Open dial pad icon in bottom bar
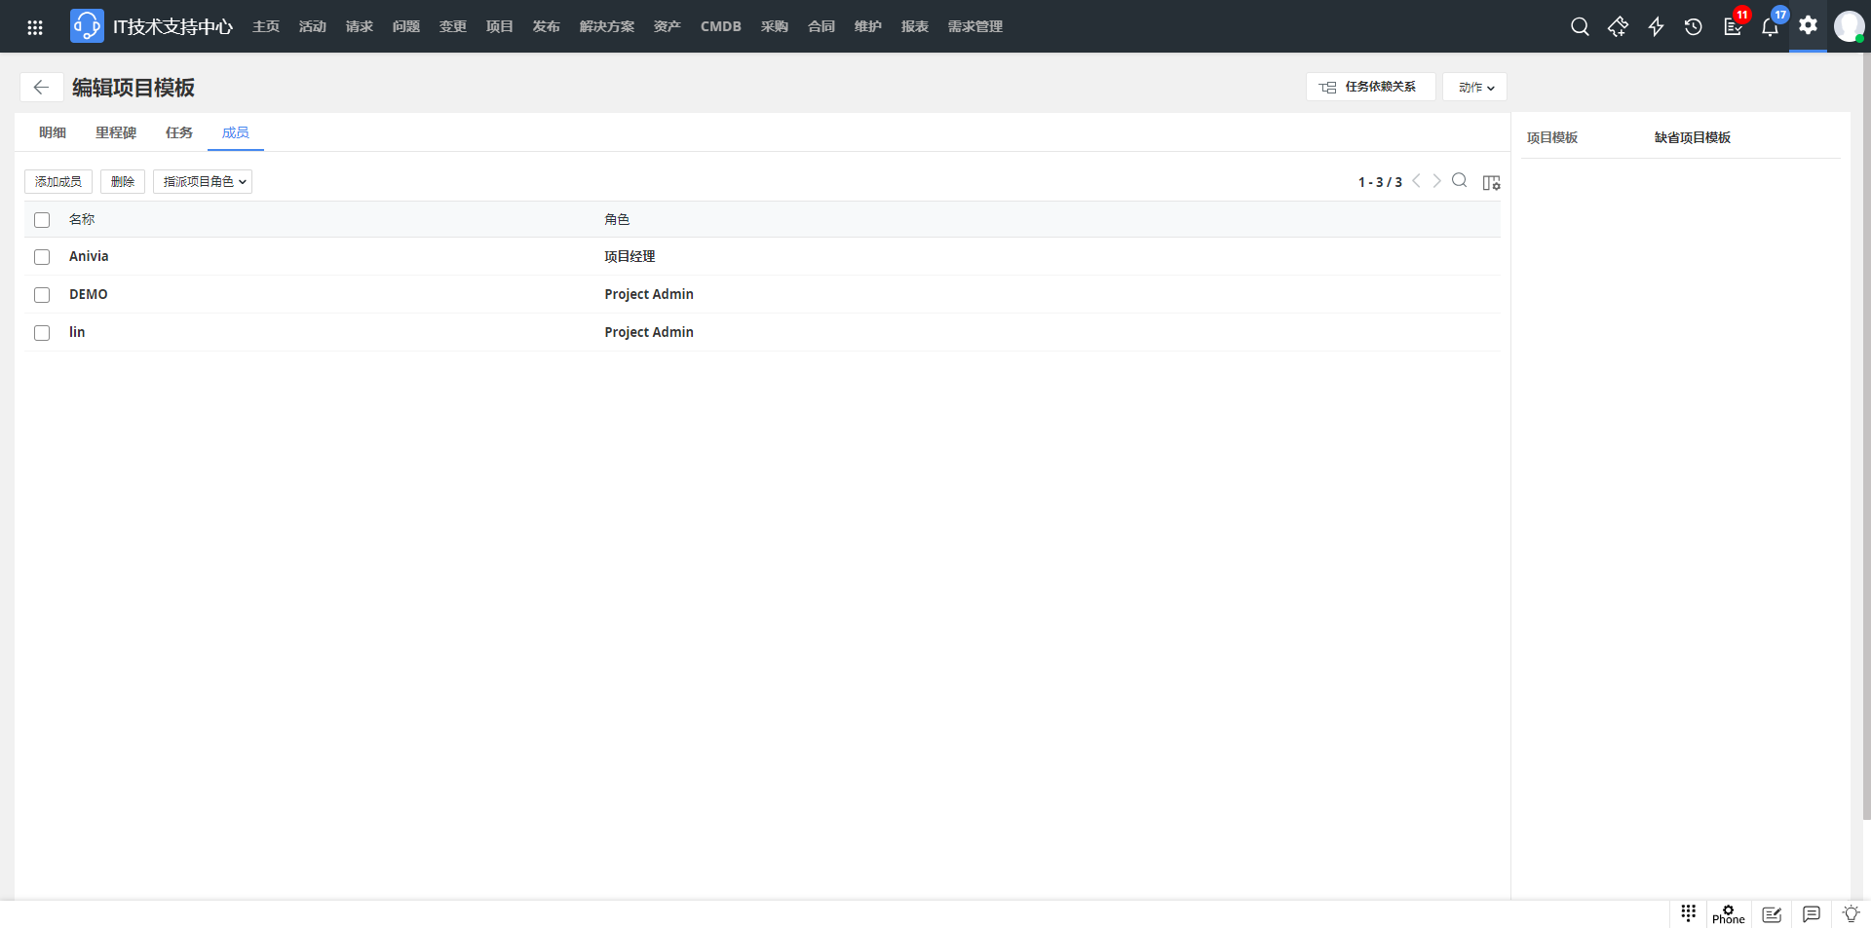The image size is (1871, 928). pyautogui.click(x=1689, y=912)
